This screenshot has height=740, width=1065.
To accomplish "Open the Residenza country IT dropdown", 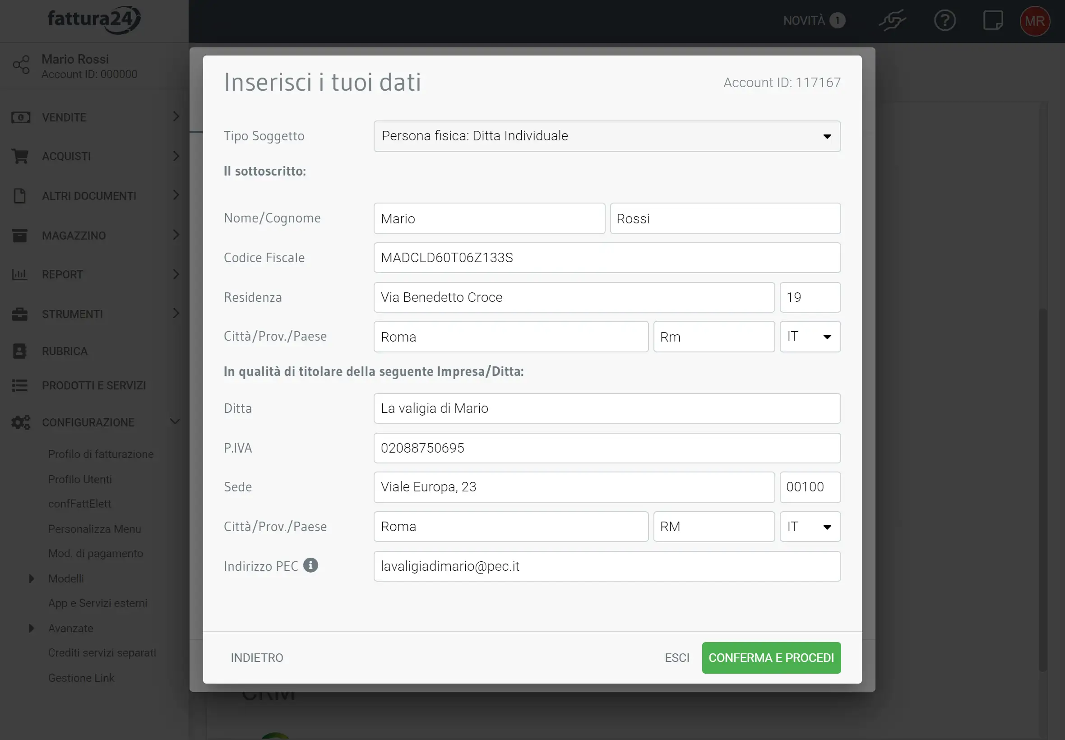I will click(x=810, y=337).
